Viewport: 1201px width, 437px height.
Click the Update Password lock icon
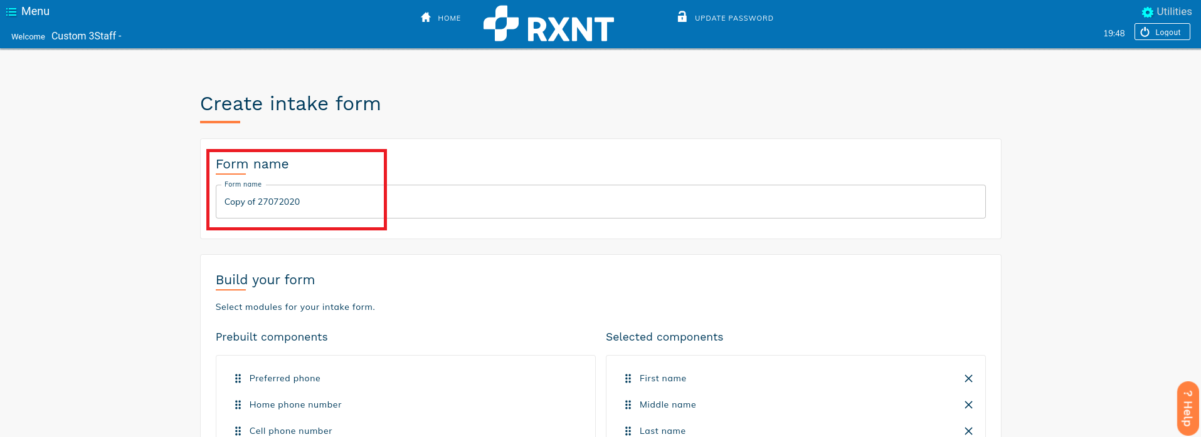tap(682, 16)
